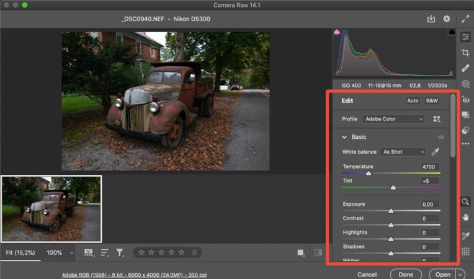This screenshot has width=474, height=279.
Task: Click the Highlights slider handle
Action: point(391,239)
